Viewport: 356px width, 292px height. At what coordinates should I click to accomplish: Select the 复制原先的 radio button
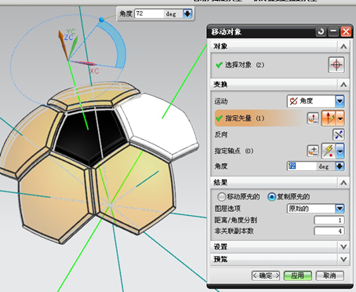point(271,197)
